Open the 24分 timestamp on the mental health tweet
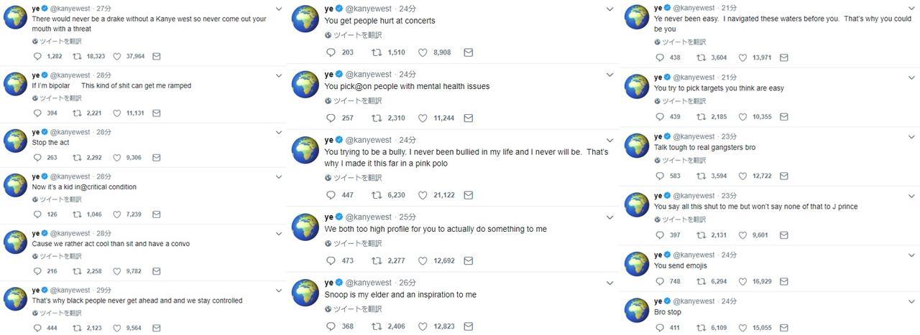Screen dimensions: 920x335 point(408,74)
